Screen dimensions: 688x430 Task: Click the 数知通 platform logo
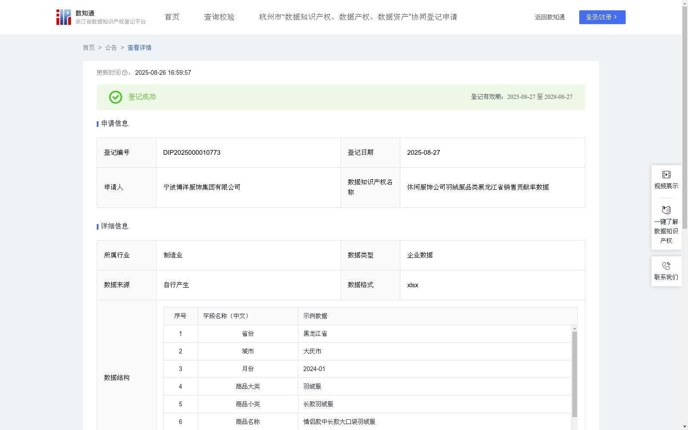pyautogui.click(x=101, y=17)
